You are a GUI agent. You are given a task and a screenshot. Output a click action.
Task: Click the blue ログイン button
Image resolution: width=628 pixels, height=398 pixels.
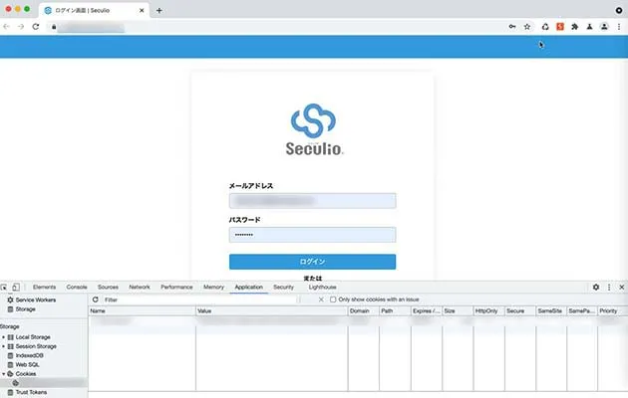point(312,262)
